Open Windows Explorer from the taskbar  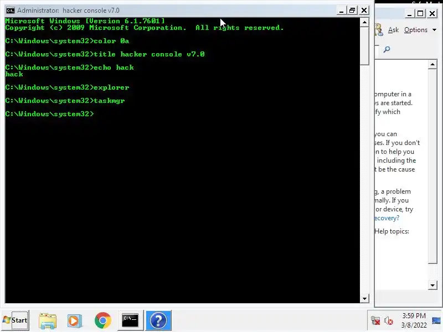point(48,320)
